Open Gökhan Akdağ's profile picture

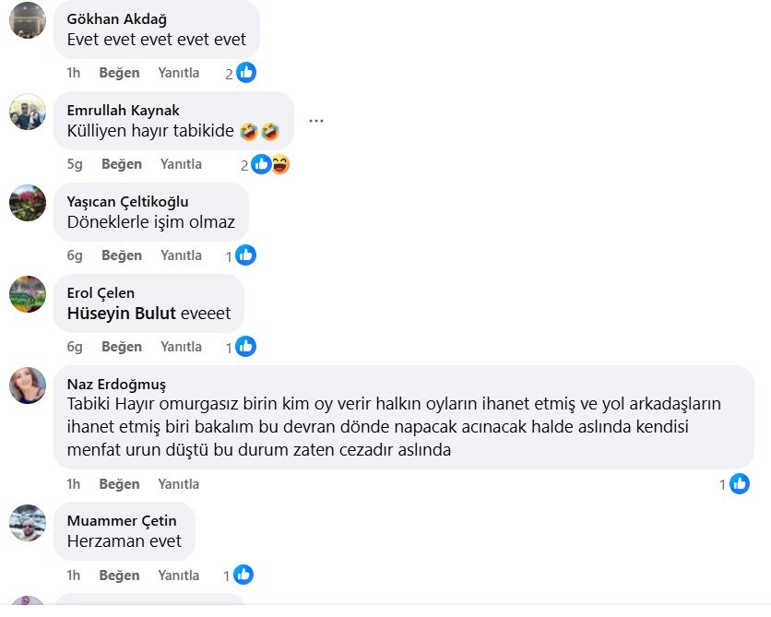pos(28,20)
